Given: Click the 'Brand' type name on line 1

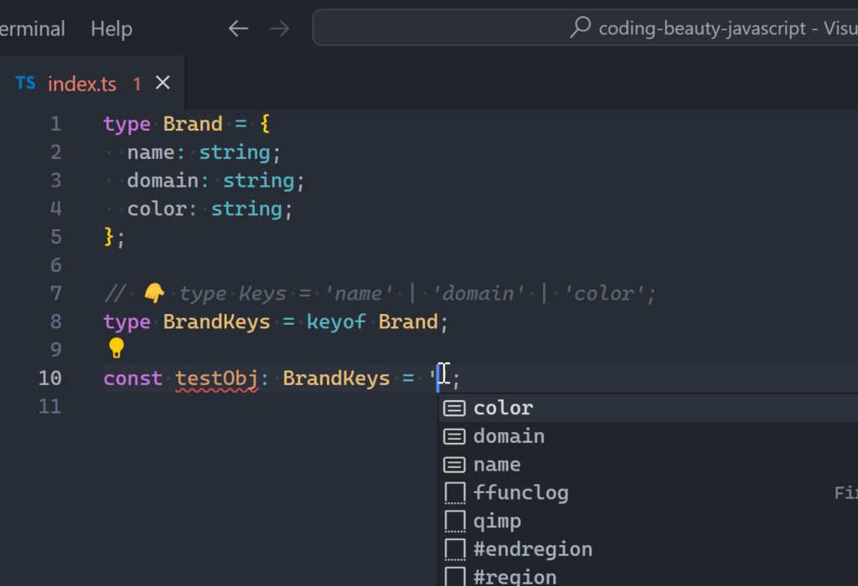Looking at the screenshot, I should click(193, 124).
